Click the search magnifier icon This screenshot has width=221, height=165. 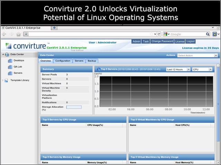point(208,34)
